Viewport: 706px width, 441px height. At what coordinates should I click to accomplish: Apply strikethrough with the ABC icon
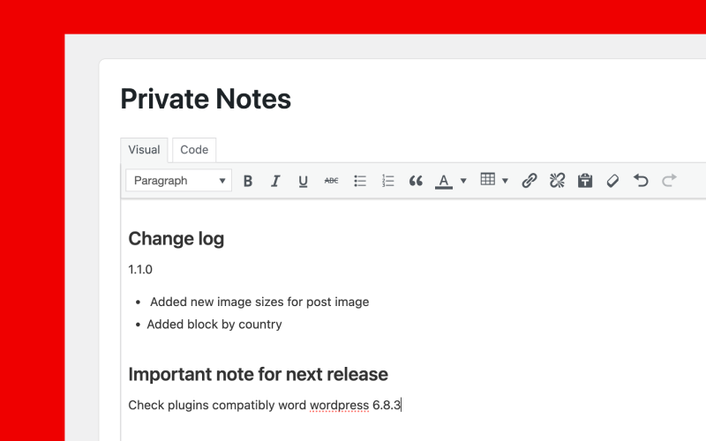pos(331,181)
